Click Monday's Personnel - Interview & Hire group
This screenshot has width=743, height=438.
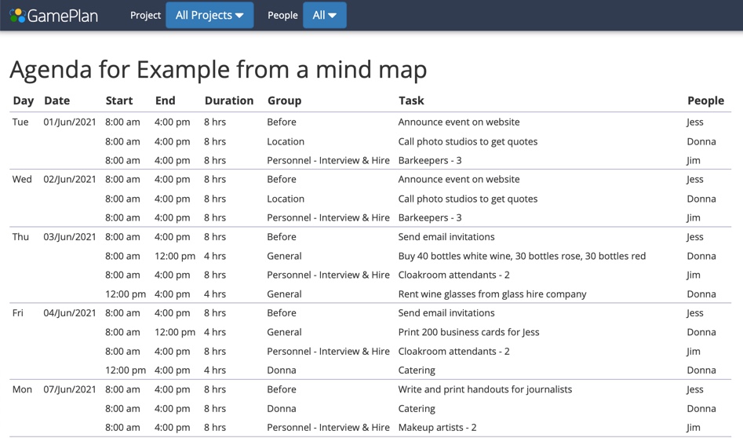coord(328,428)
